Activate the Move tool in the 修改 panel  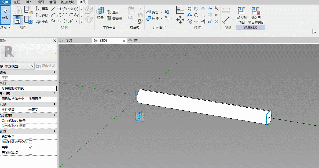[x=180, y=20]
